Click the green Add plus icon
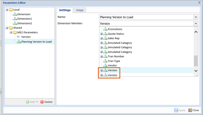 (x=28, y=102)
